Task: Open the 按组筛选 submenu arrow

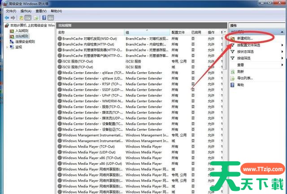Action: 282,58
